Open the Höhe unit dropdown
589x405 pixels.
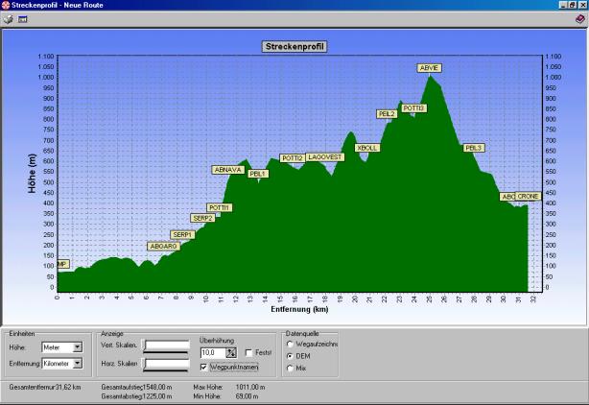[78, 347]
